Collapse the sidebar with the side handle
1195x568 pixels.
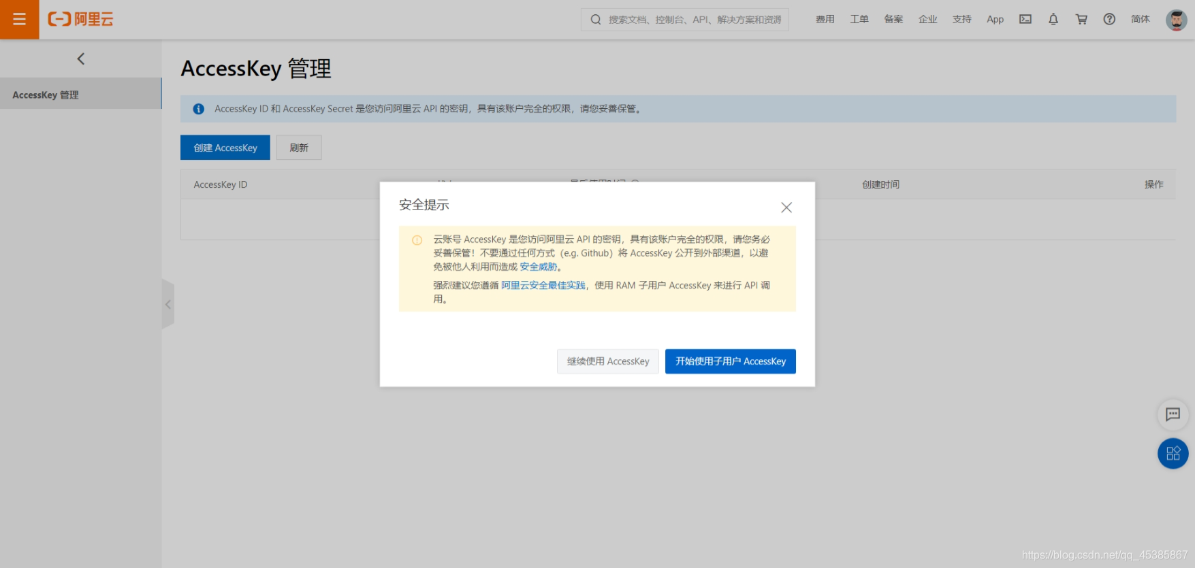(x=168, y=304)
